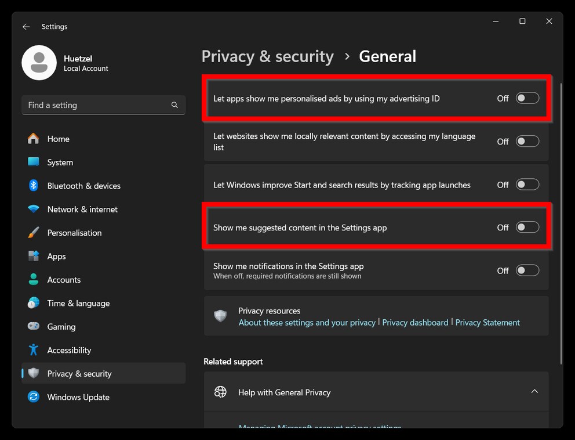Return to Privacy & security overview via breadcrumb
This screenshot has height=440, width=575.
tap(267, 56)
